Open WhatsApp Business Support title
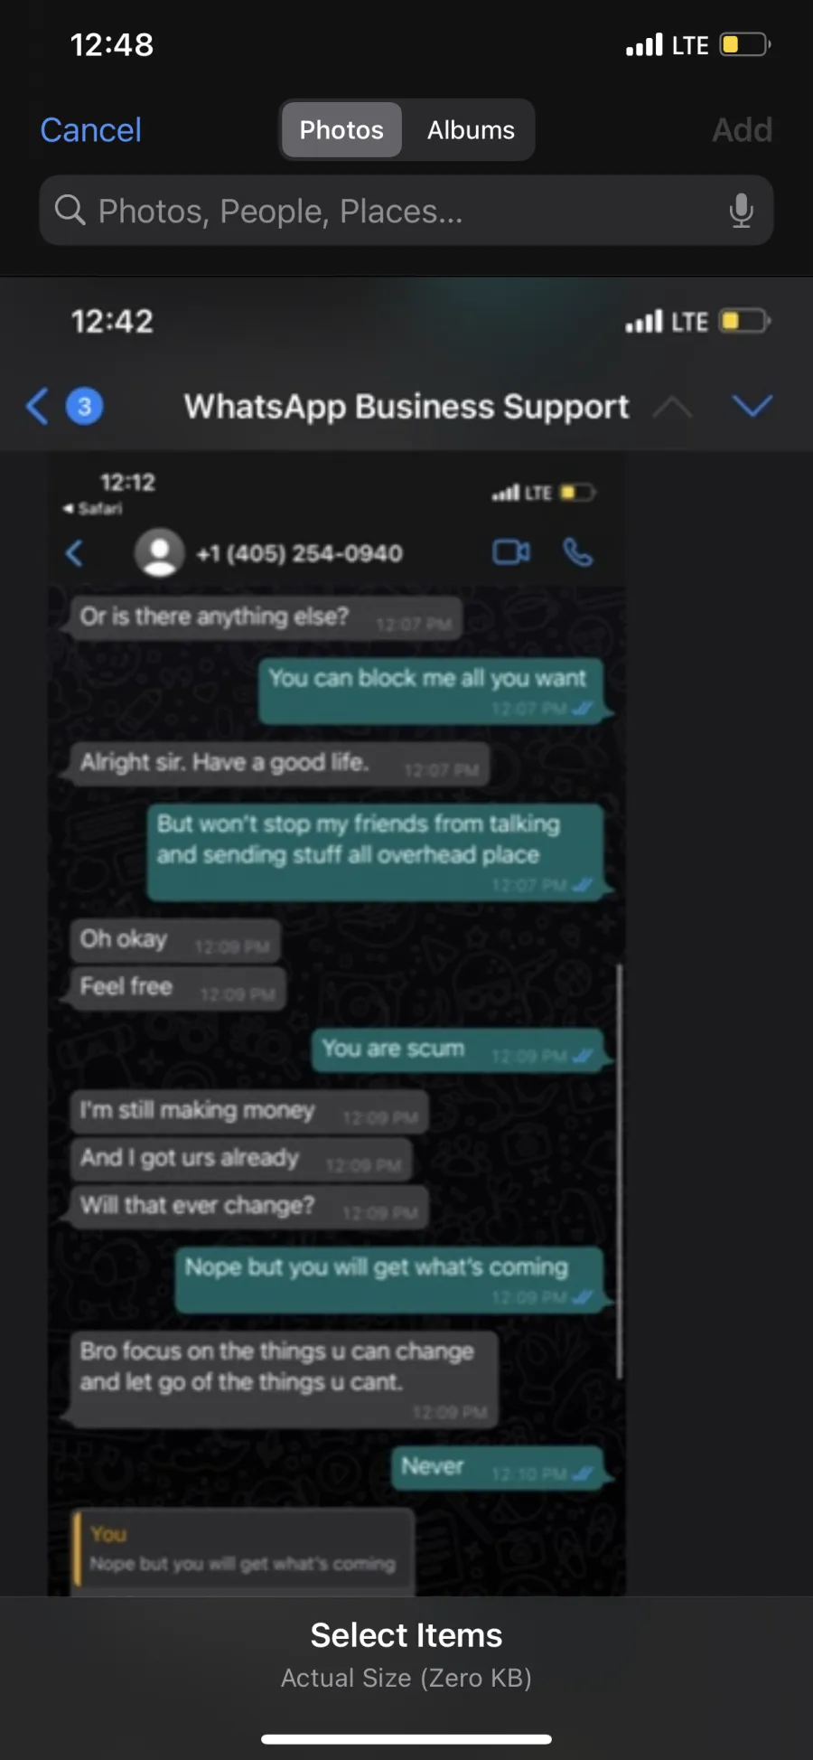The height and width of the screenshot is (1760, 813). (x=406, y=406)
